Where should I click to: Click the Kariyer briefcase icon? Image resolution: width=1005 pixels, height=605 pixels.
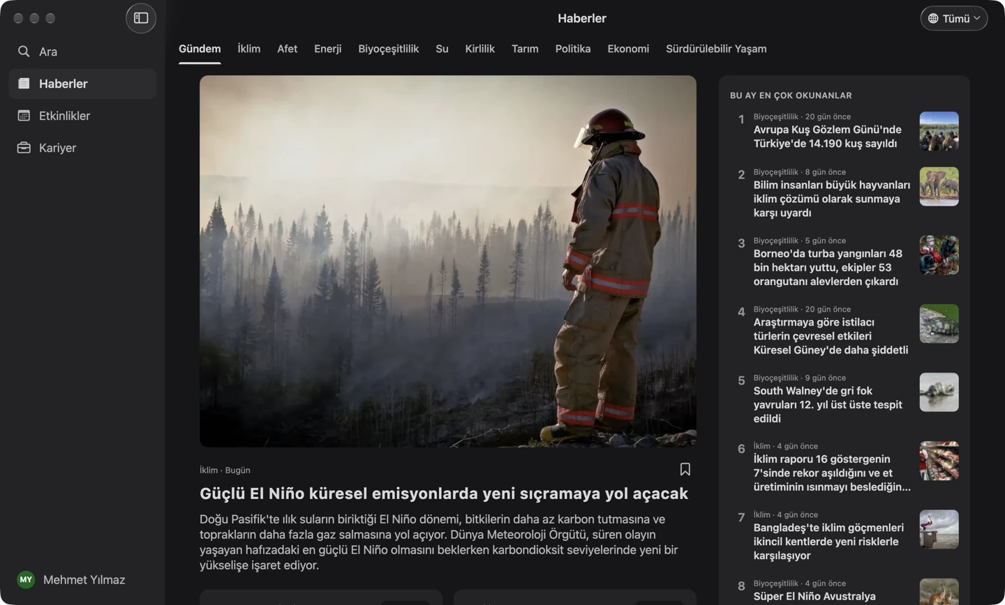[x=24, y=148]
